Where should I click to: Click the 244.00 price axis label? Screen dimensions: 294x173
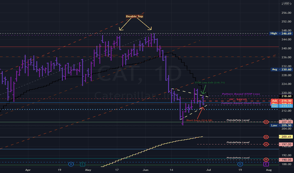pyautogui.click(x=286, y=39)
